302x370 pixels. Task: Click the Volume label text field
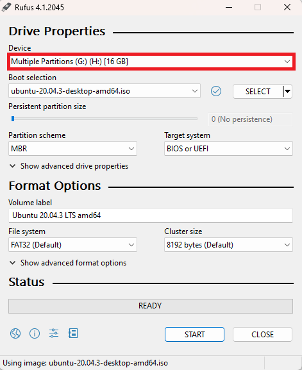(x=151, y=215)
